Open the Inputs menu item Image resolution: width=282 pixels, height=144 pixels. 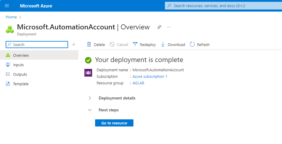click(18, 65)
